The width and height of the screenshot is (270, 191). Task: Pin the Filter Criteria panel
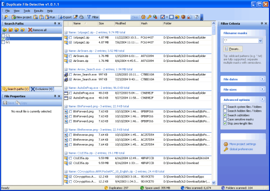point(261,23)
